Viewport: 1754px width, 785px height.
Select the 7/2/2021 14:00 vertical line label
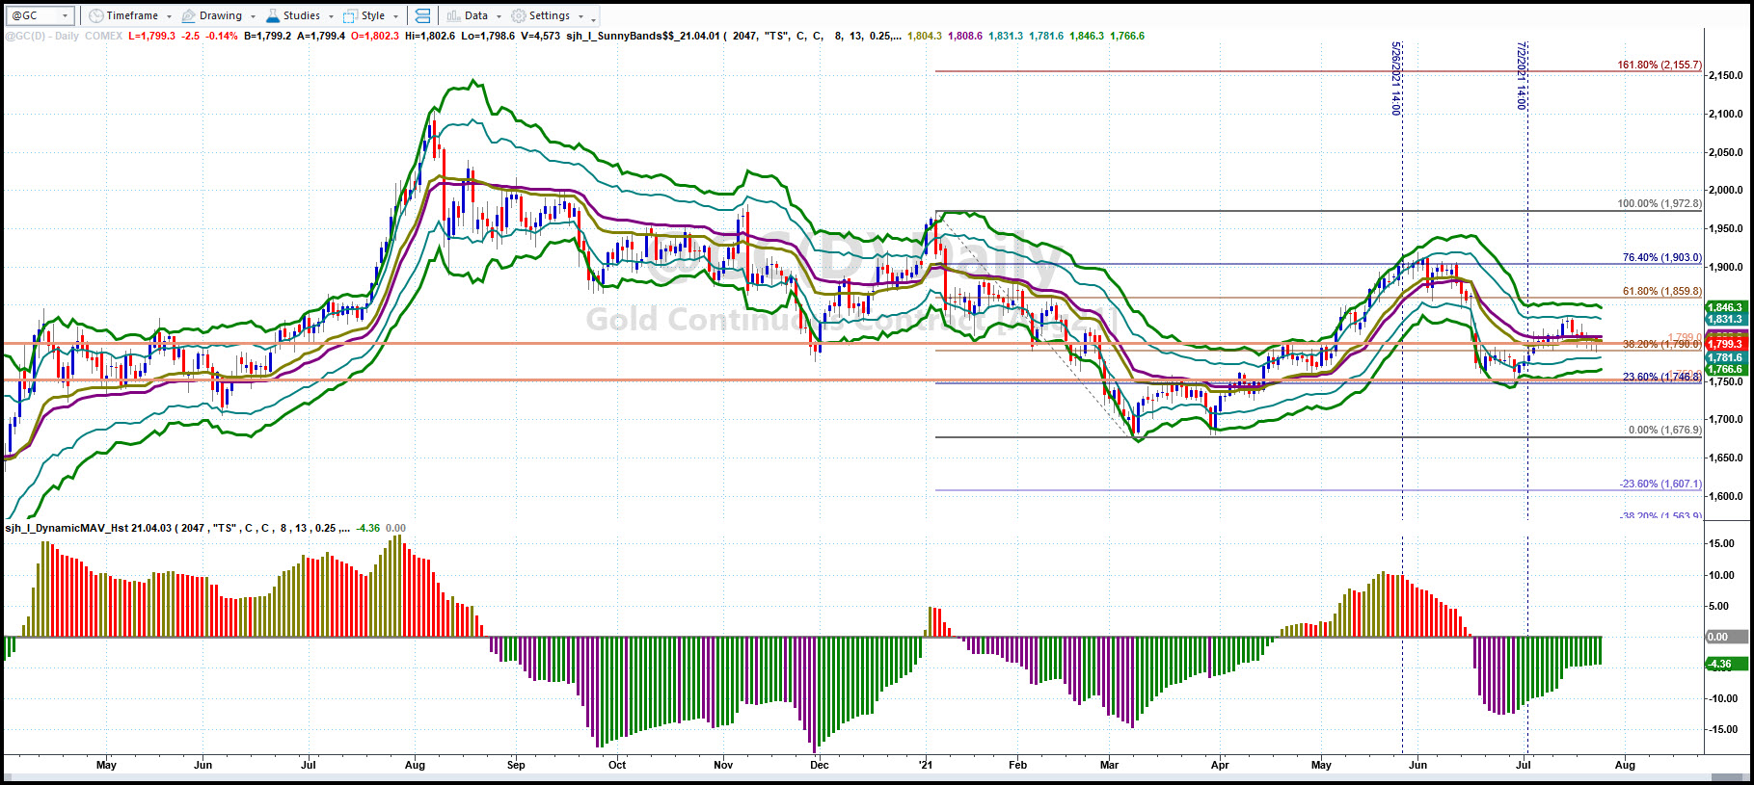point(1522,75)
